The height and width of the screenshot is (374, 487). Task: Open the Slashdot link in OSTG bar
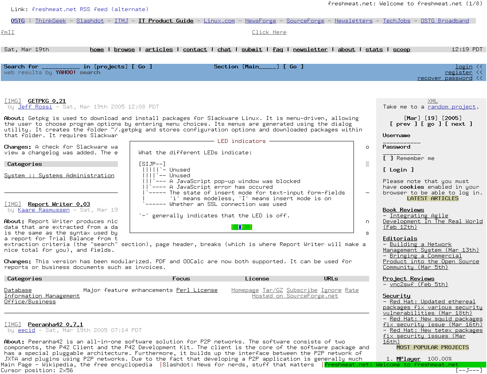[x=90, y=21]
